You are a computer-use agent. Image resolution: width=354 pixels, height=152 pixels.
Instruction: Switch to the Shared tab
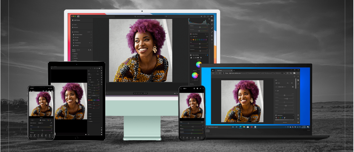[78, 50]
